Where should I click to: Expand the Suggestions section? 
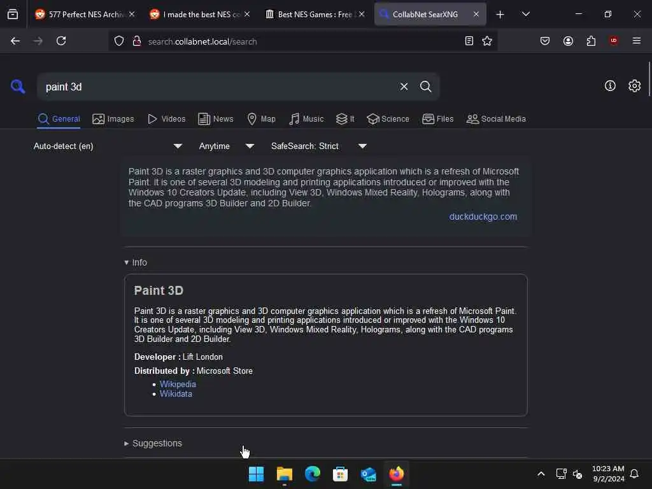(x=153, y=443)
